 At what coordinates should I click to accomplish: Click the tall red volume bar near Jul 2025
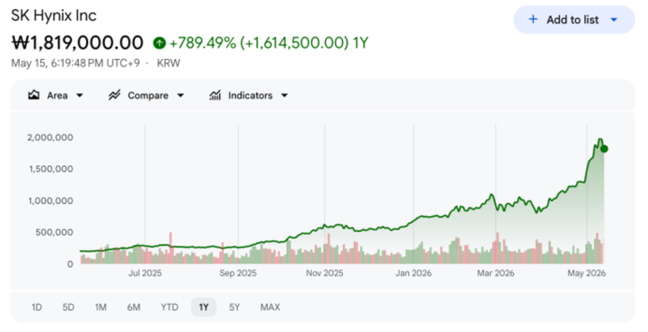tap(171, 248)
